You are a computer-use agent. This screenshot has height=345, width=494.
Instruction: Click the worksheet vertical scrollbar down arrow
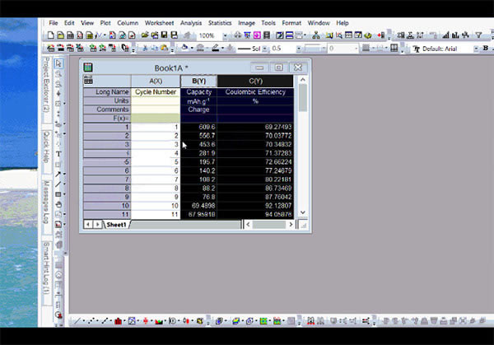[x=302, y=213]
